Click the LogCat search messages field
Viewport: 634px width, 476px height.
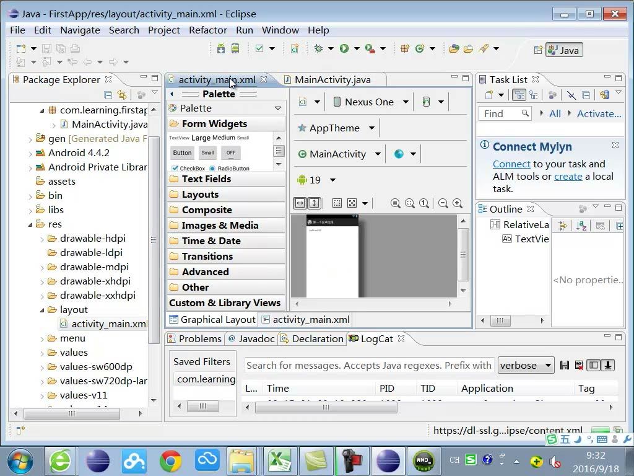coord(369,366)
